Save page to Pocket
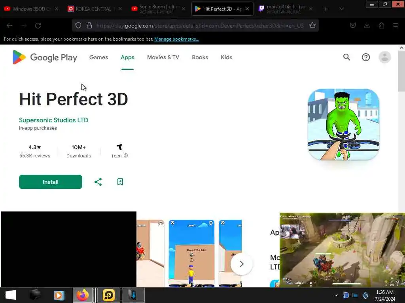This screenshot has width=405, height=303. [x=352, y=25]
